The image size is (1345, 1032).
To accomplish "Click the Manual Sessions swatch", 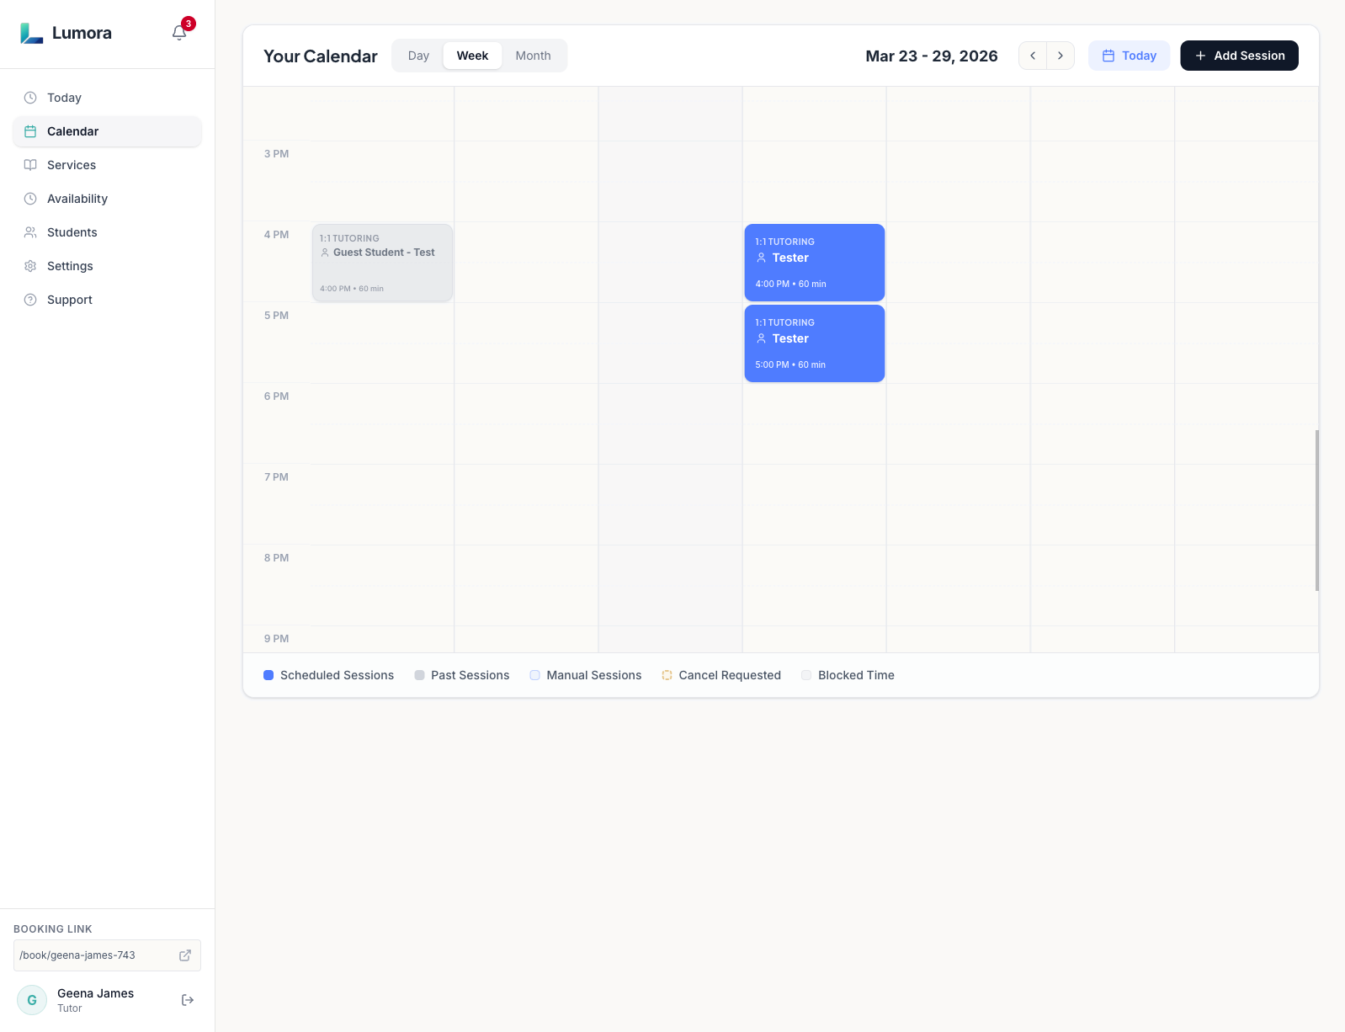I will point(534,675).
